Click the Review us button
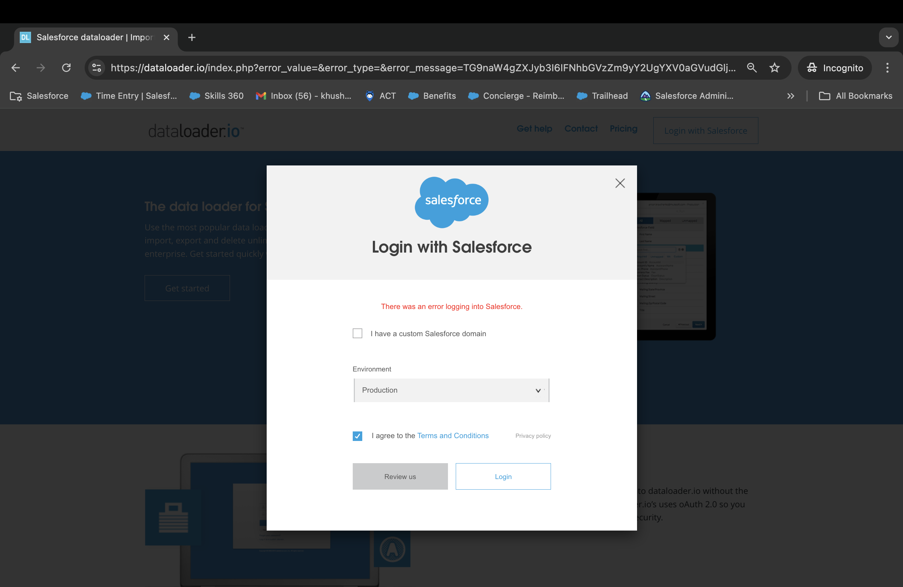 (x=400, y=476)
